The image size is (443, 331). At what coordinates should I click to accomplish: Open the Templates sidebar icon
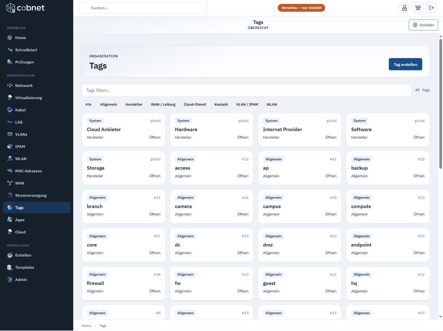(10, 268)
